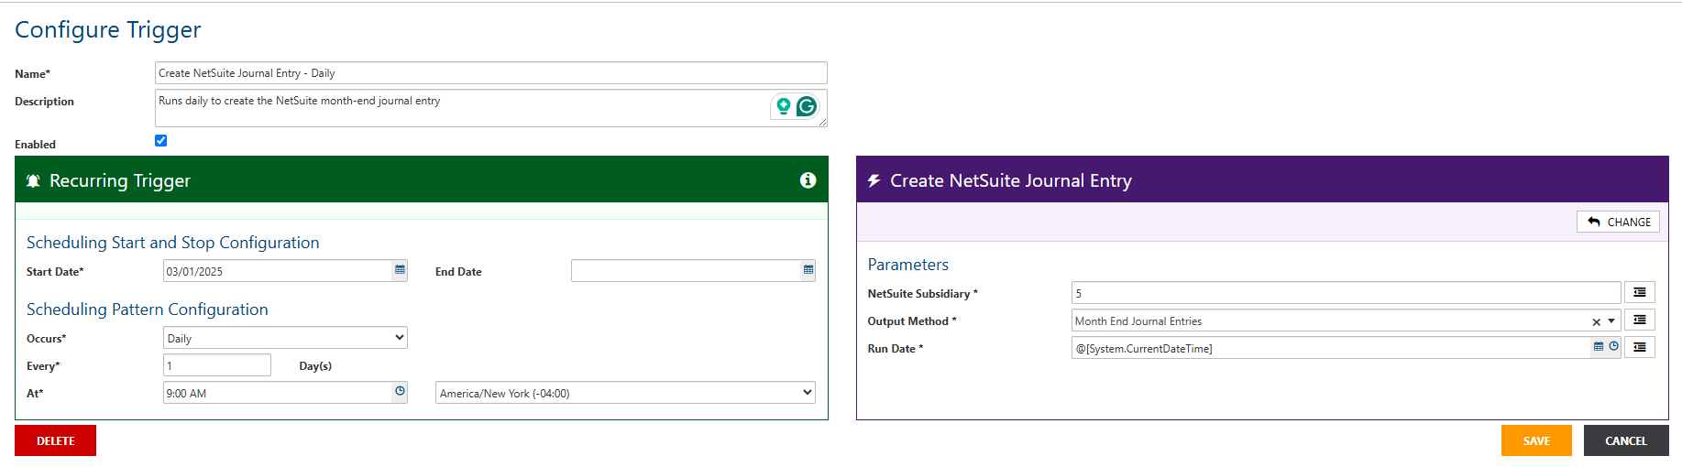Click the Scheduling Start and Stop Configuration heading
Image resolution: width=1682 pixels, height=467 pixels.
point(173,243)
